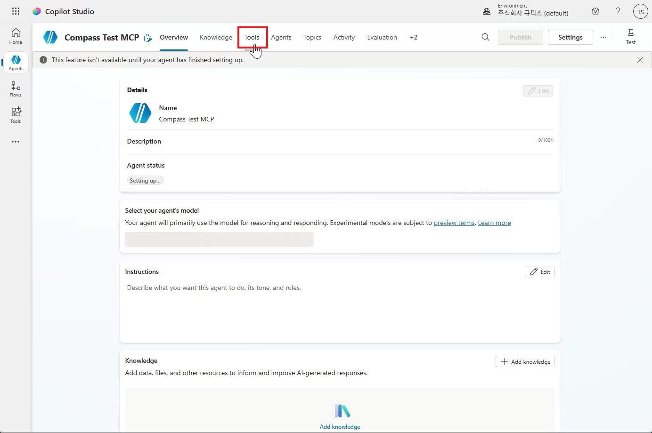Open the Activity tab
652x433 pixels.
click(x=344, y=37)
